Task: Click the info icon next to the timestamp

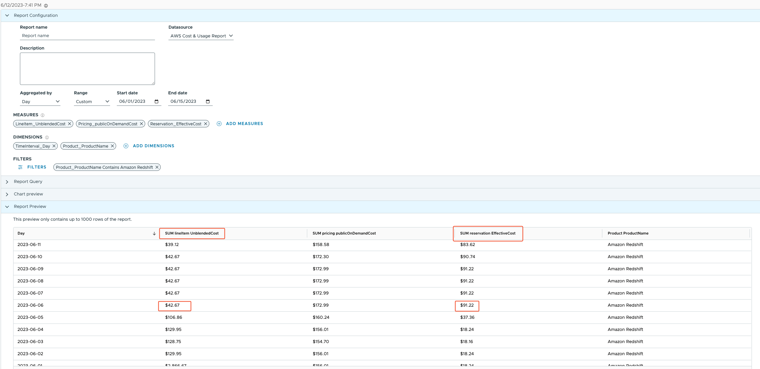Action: pyautogui.click(x=46, y=5)
